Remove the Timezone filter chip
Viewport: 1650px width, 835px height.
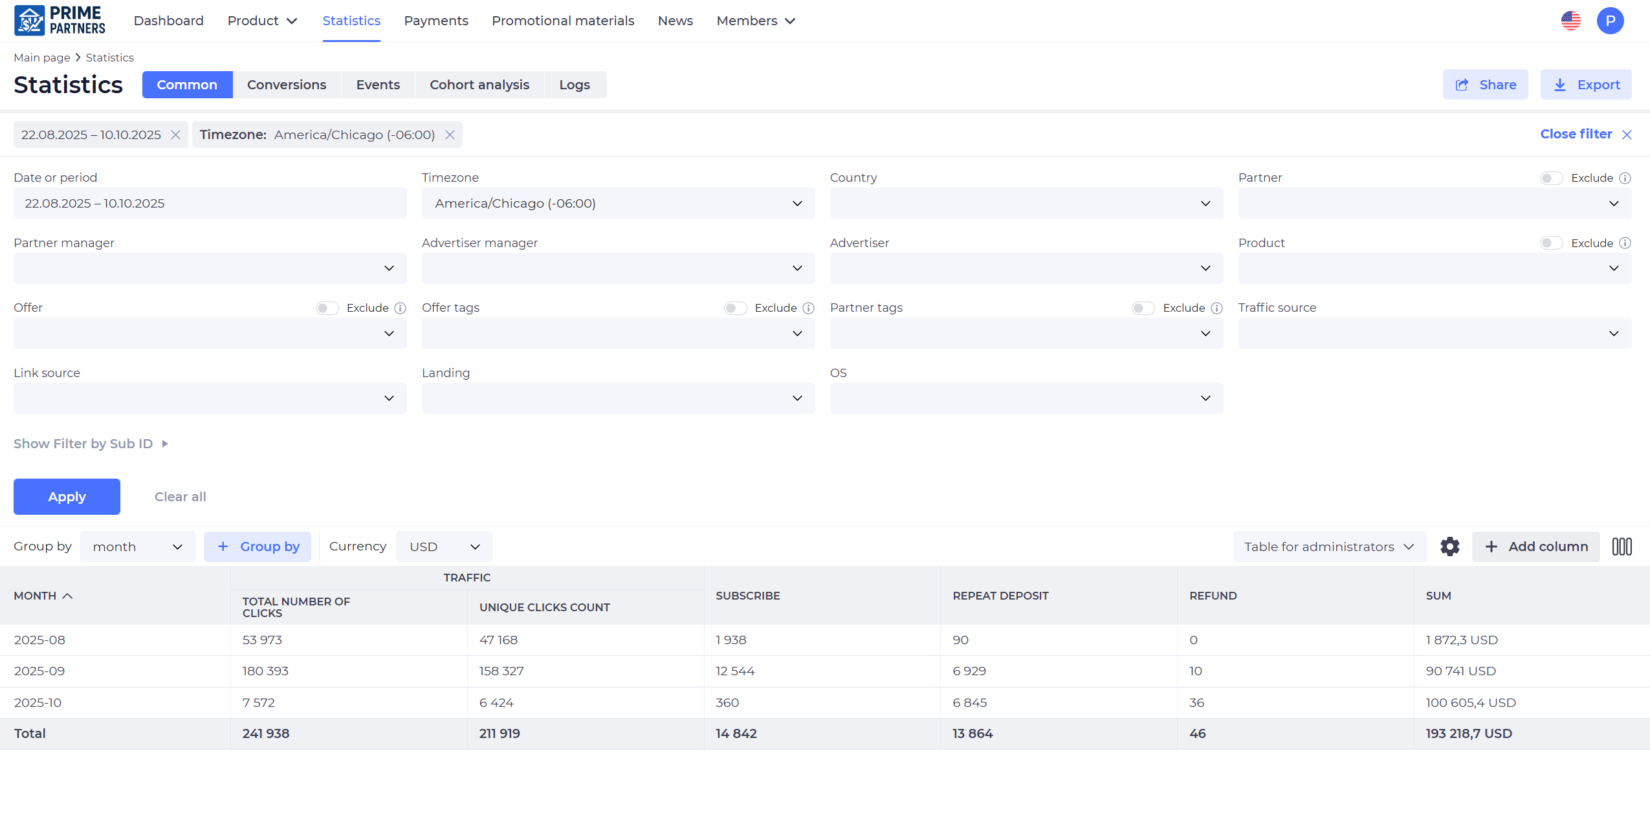click(x=450, y=135)
